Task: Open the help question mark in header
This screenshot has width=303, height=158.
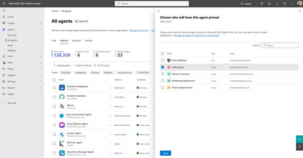Action: pos(292,3)
